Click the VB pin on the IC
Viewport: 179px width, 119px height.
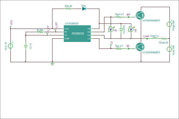pyautogui.click(x=89, y=29)
